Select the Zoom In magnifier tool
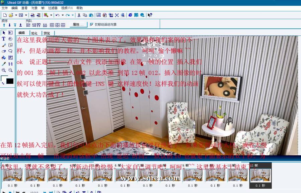The height and width of the screenshot is (193, 301). [4, 70]
